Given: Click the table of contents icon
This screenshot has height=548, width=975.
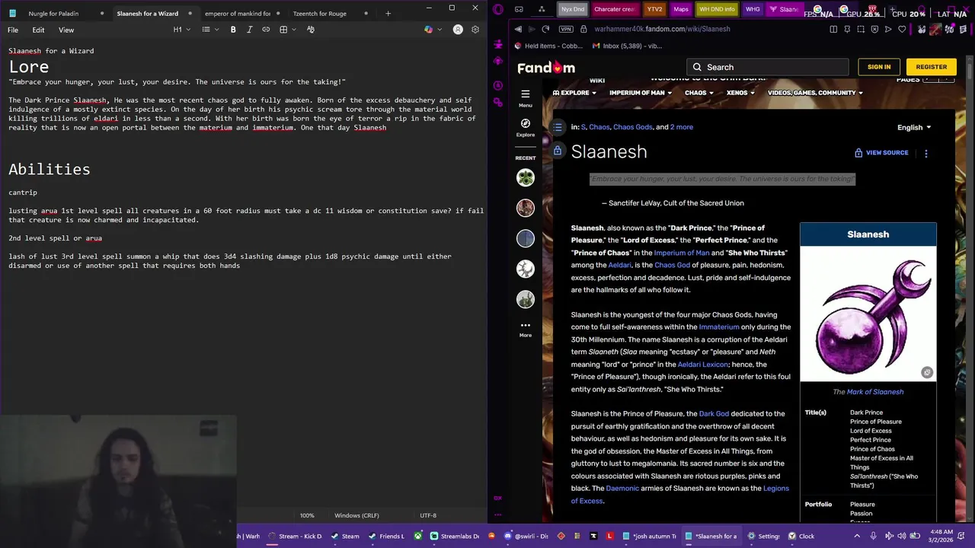Looking at the screenshot, I should click(x=558, y=127).
